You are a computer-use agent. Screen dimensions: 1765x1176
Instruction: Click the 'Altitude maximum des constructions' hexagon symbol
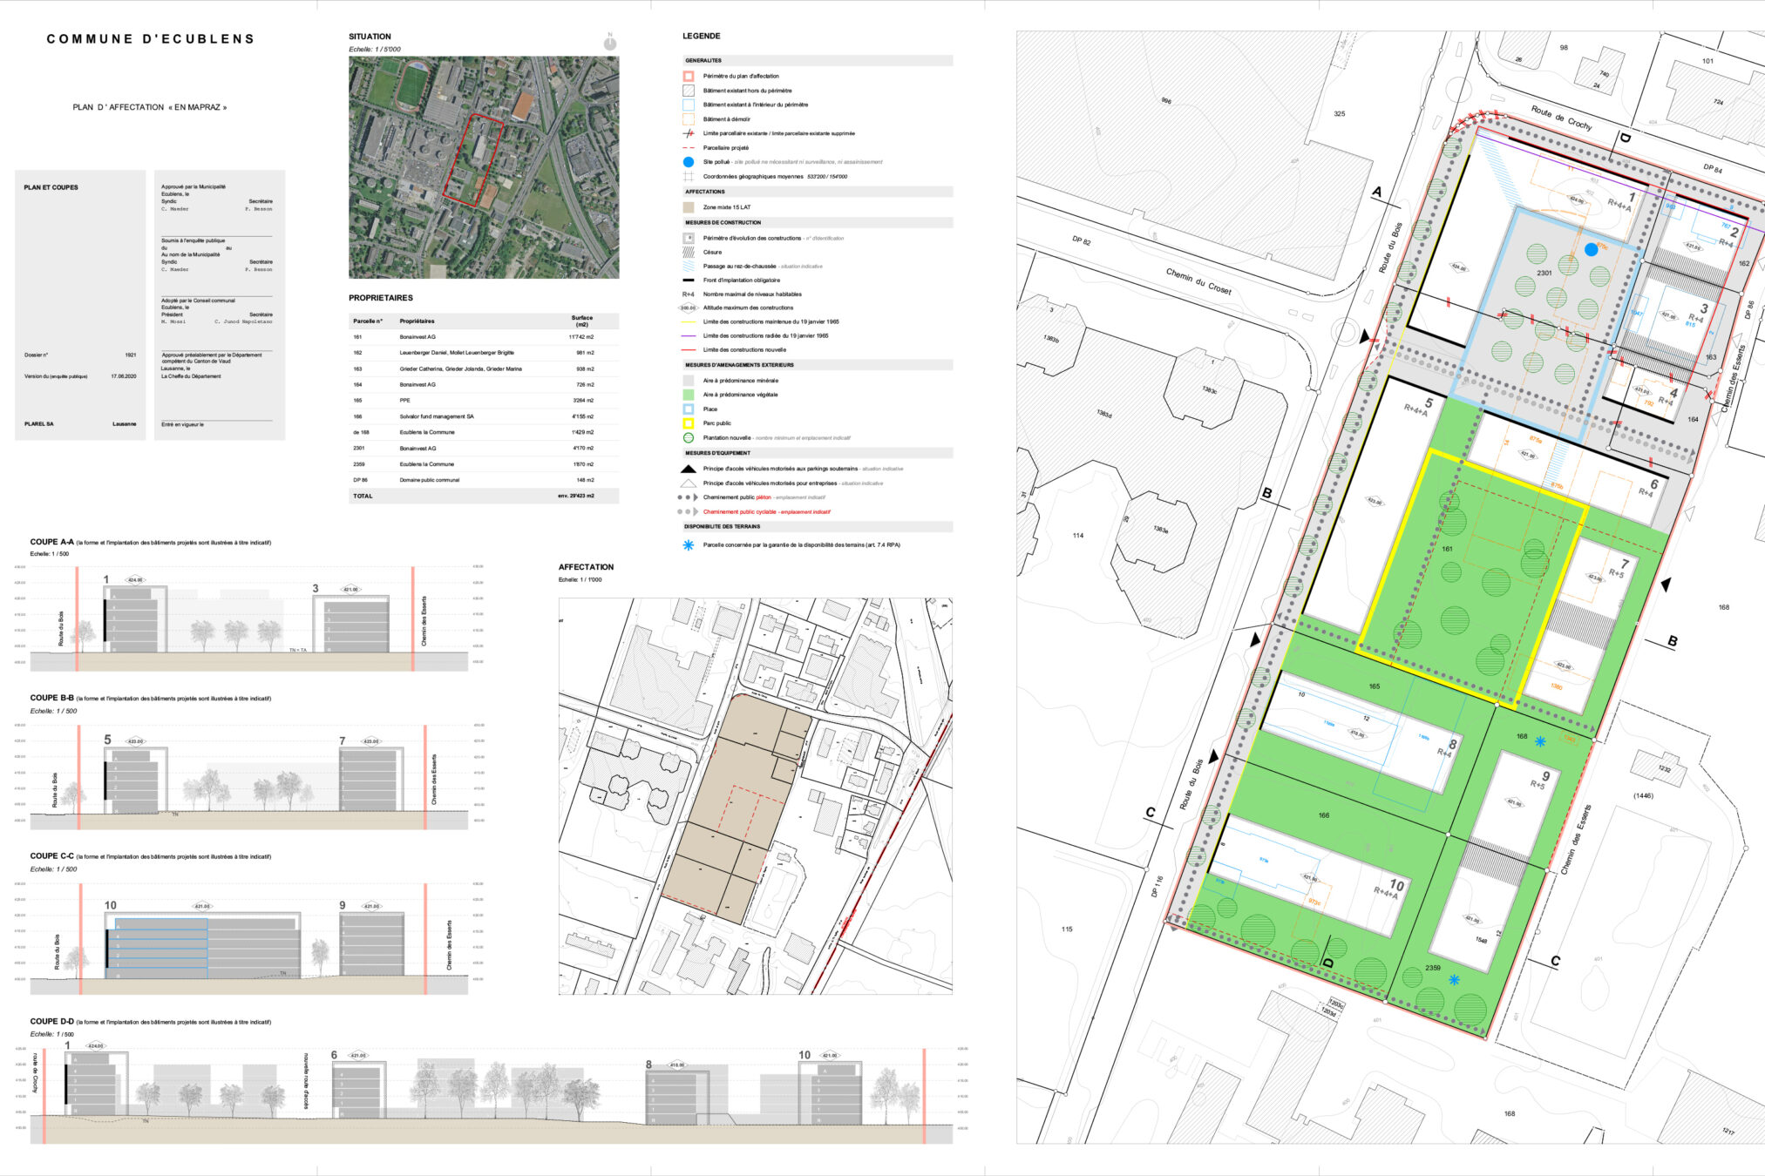pos(688,308)
